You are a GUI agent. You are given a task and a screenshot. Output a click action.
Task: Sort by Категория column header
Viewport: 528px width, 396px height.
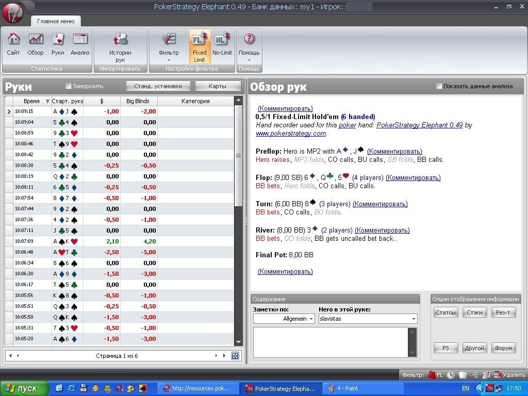click(x=195, y=101)
